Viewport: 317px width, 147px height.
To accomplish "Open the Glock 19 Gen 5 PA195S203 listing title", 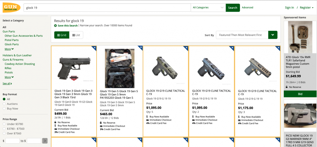I will point(119,94).
